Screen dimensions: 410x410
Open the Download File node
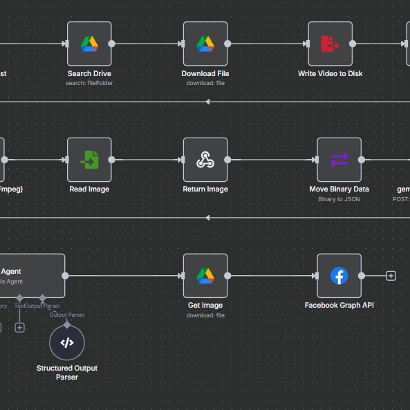pos(205,44)
